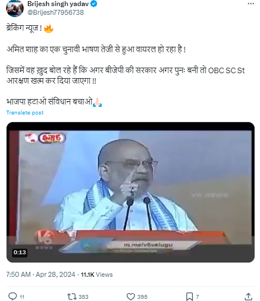Screen dimensions: 260x301
Task: Play the embedded video thumbnail
Action: 130,192
